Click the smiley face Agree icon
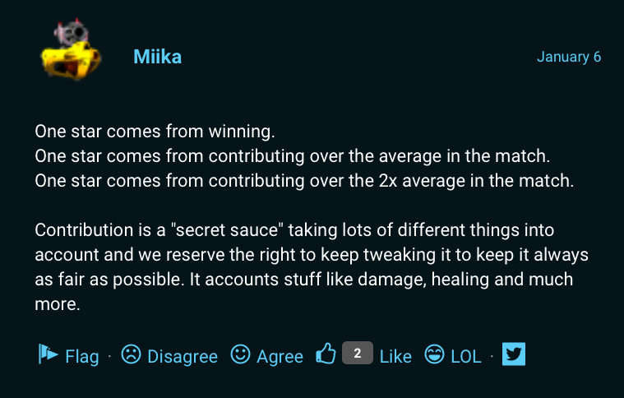The image size is (624, 398). click(240, 355)
